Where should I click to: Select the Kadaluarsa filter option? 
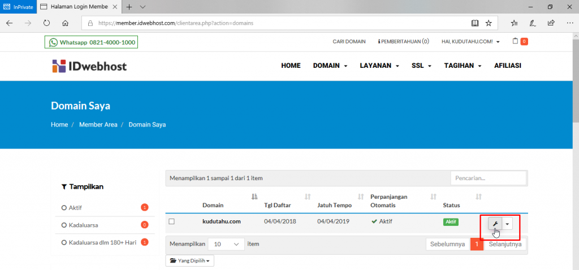(64, 225)
